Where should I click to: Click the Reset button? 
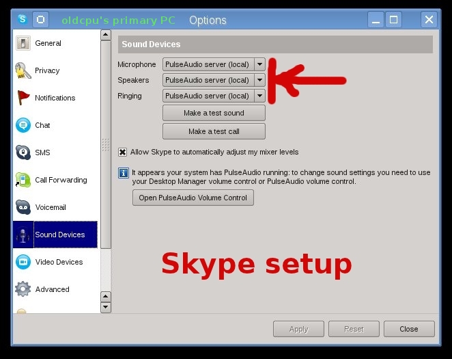354,329
